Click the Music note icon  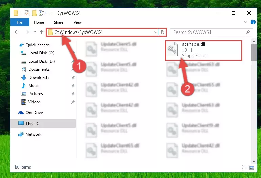pos(24,86)
